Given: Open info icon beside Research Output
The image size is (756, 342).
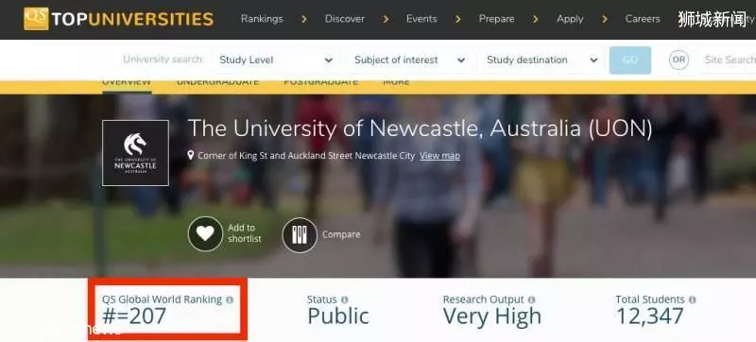Looking at the screenshot, I should tap(531, 299).
